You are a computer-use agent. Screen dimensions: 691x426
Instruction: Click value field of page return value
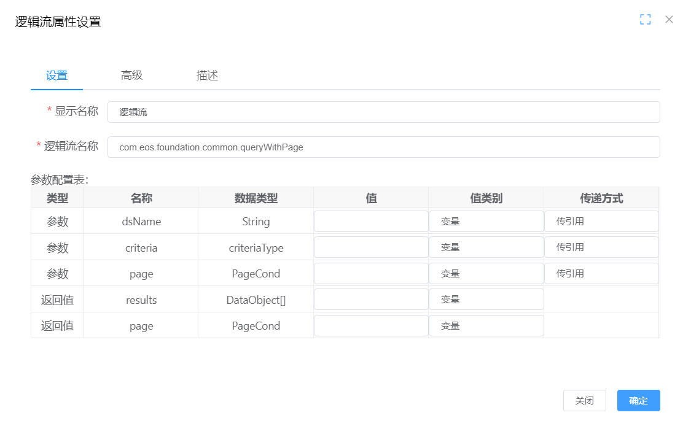pos(371,326)
